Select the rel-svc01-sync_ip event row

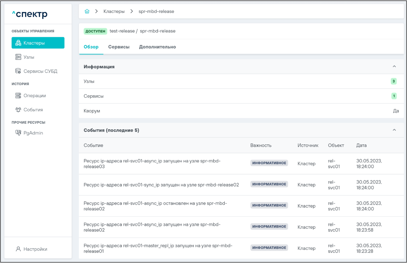coord(161,185)
